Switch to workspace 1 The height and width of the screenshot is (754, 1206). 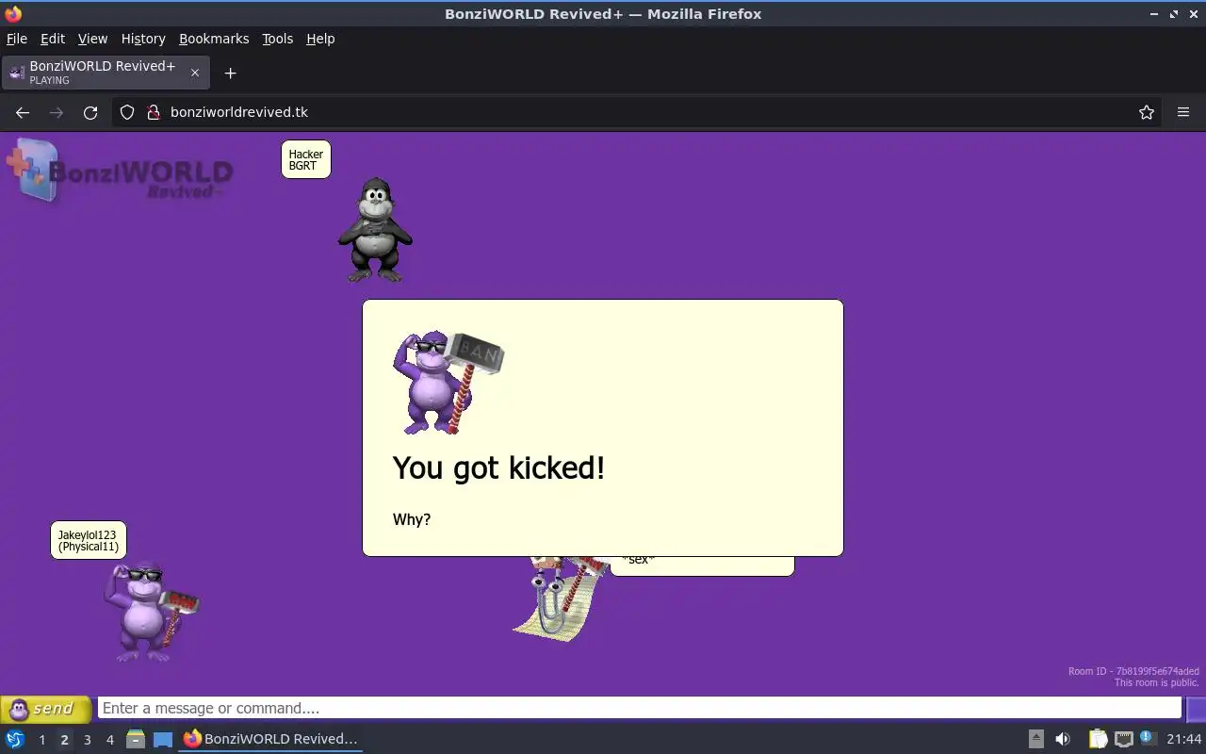click(x=41, y=740)
